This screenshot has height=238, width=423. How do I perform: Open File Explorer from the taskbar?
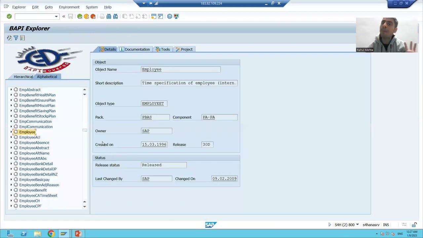[x=37, y=234]
